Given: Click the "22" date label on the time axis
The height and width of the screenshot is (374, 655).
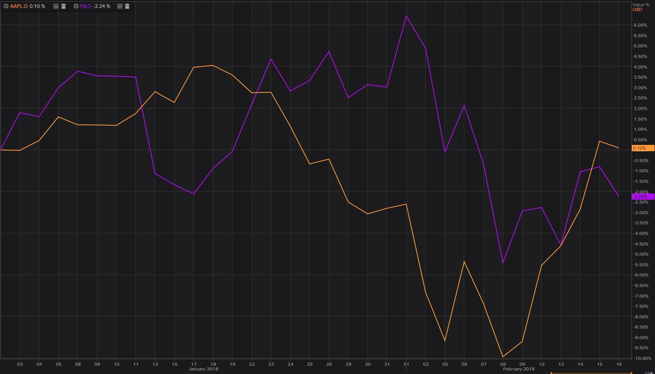Looking at the screenshot, I should pos(252,364).
